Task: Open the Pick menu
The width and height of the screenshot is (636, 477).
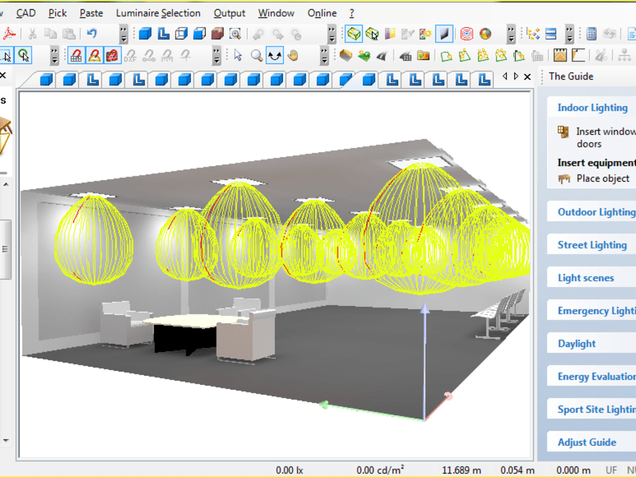Action: pyautogui.click(x=58, y=13)
